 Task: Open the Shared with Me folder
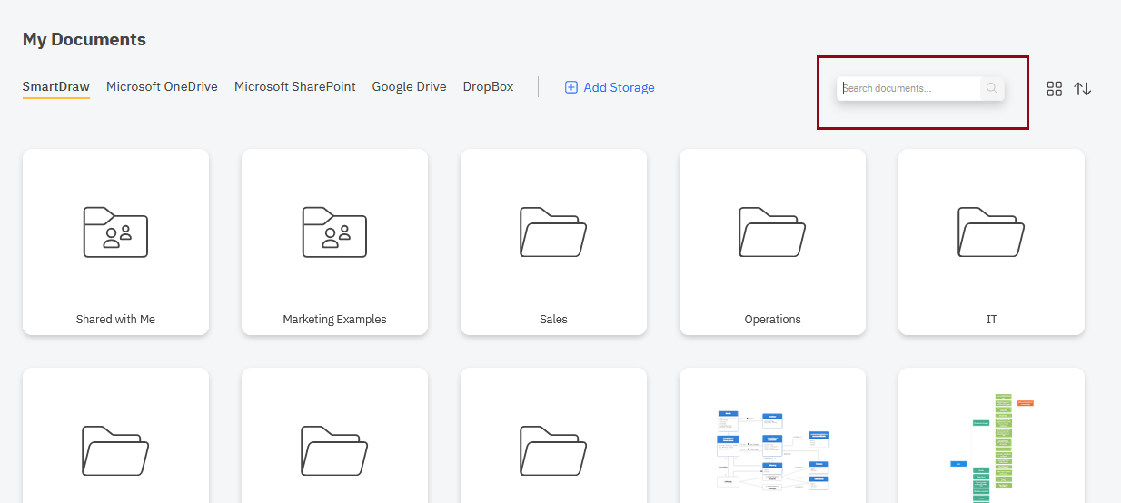pyautogui.click(x=115, y=242)
